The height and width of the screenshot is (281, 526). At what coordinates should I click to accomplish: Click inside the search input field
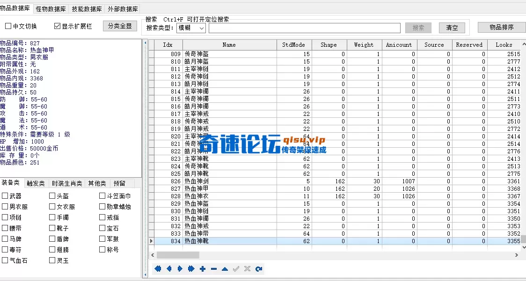point(304,28)
